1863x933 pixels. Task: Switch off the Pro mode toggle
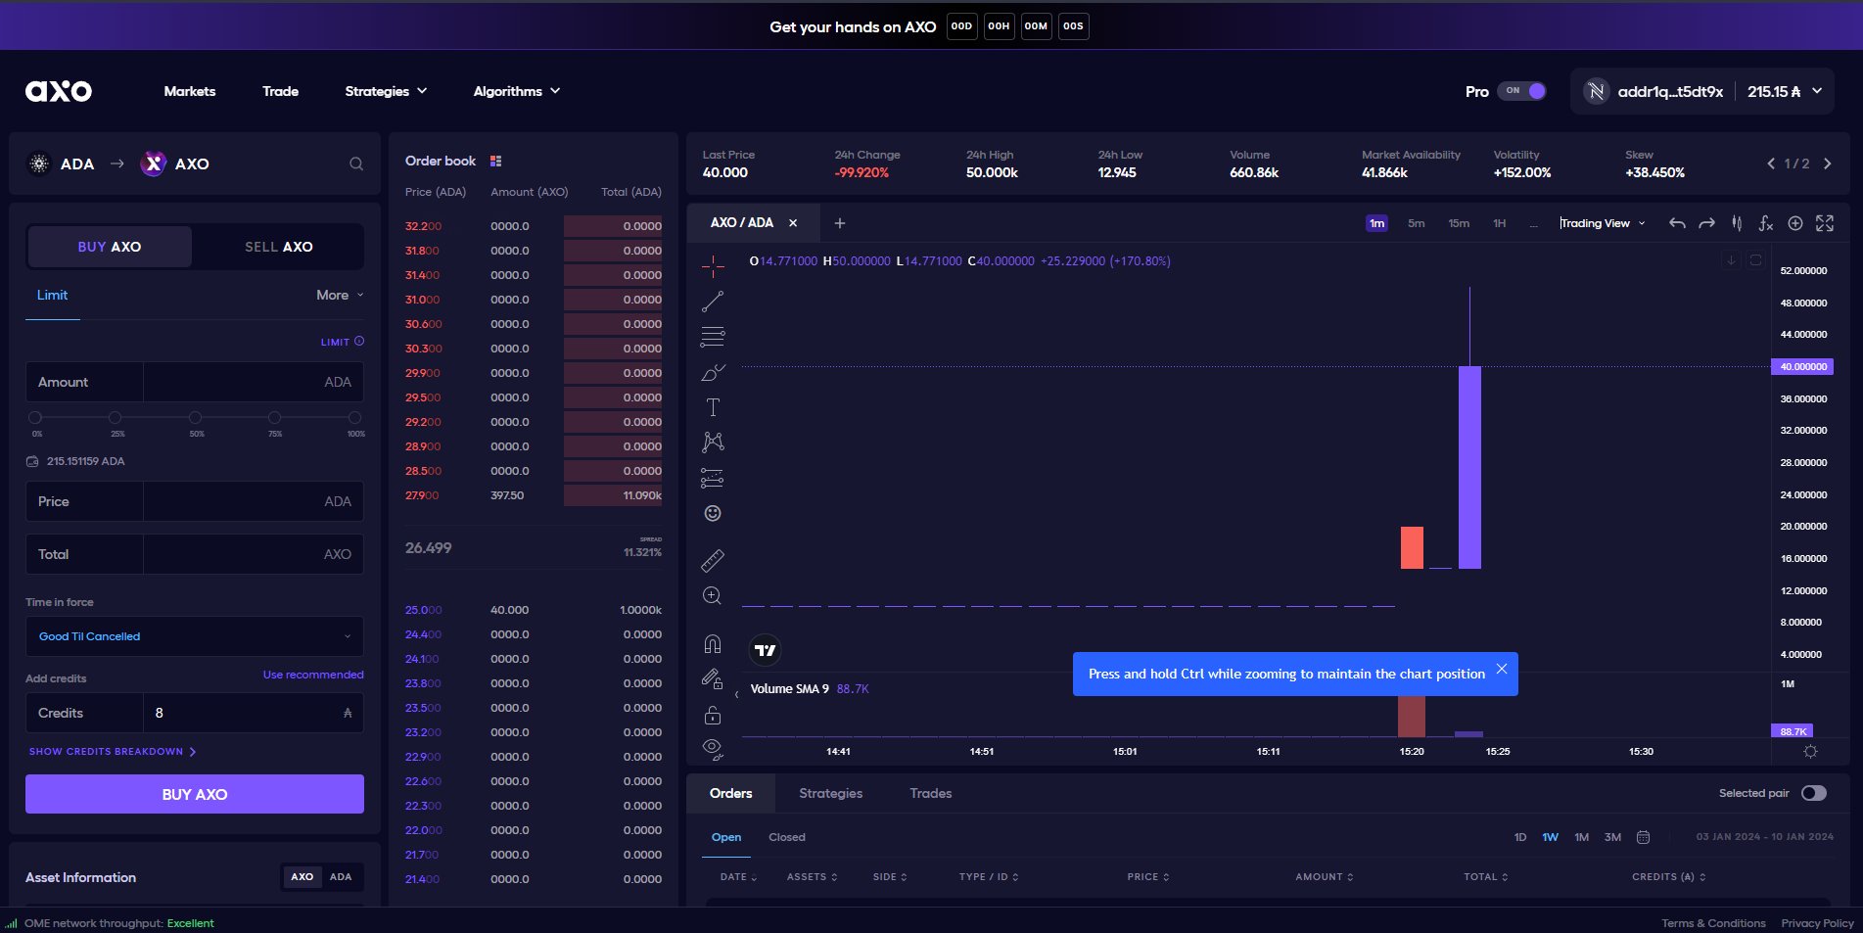[x=1522, y=91]
